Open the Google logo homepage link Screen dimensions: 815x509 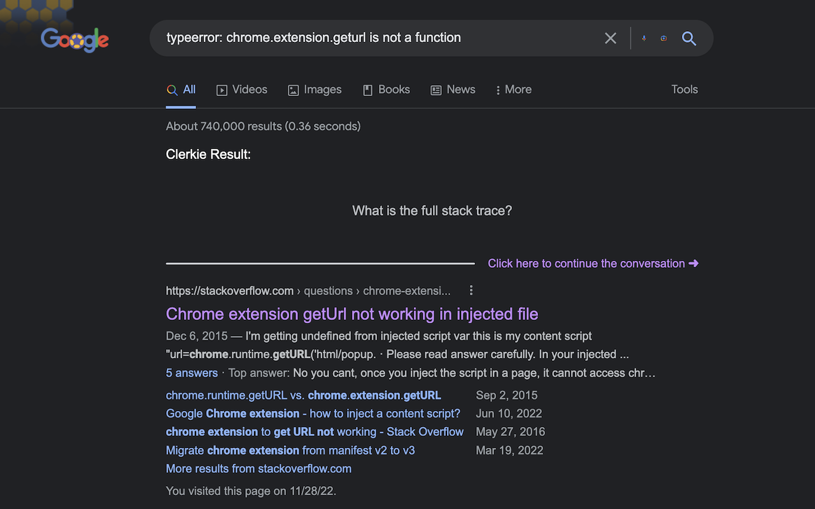point(74,40)
